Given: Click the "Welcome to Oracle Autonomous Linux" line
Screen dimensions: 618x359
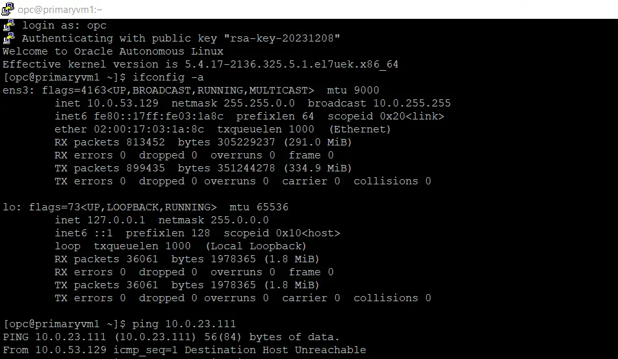Looking at the screenshot, I should [113, 51].
